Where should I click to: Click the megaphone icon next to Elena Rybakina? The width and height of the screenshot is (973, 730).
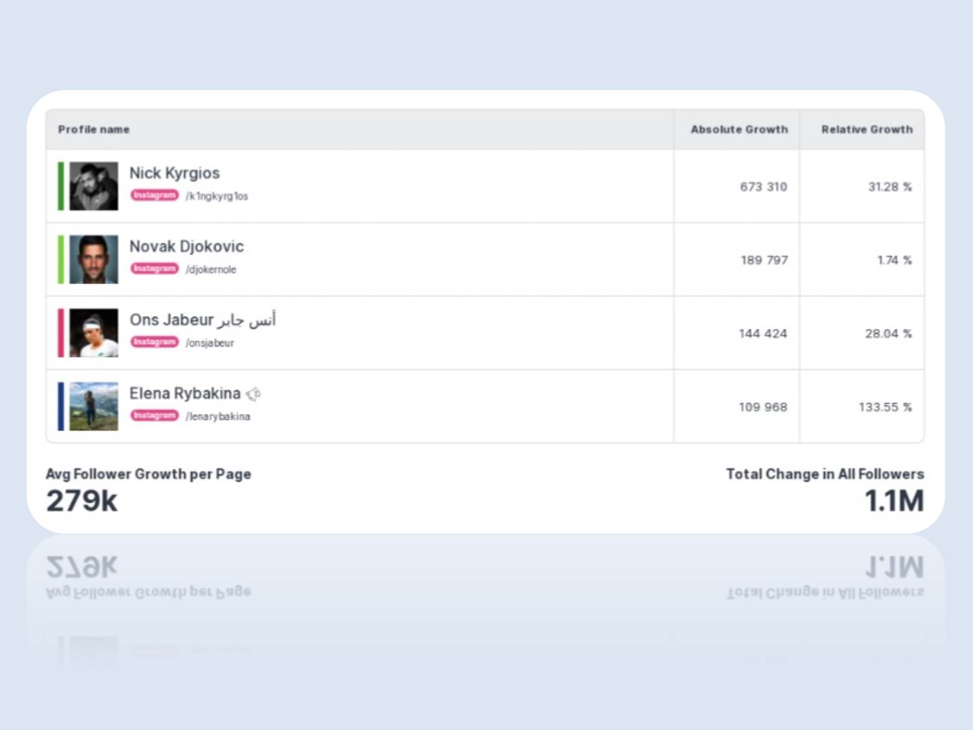pyautogui.click(x=254, y=394)
